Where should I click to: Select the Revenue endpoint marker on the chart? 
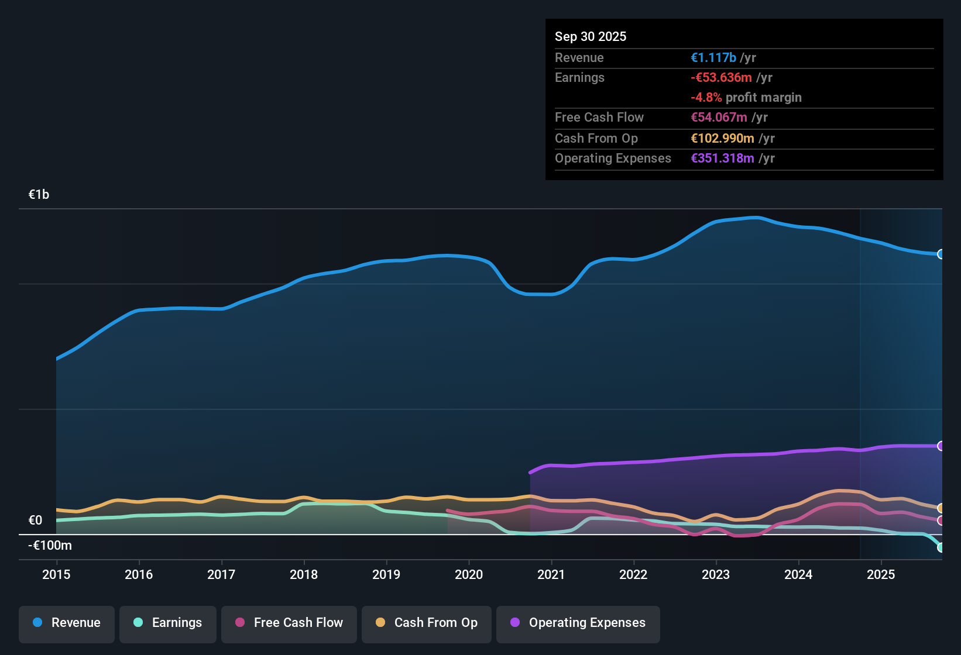(x=941, y=254)
